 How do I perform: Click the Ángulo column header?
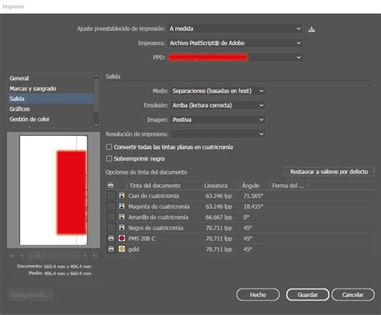click(254, 186)
